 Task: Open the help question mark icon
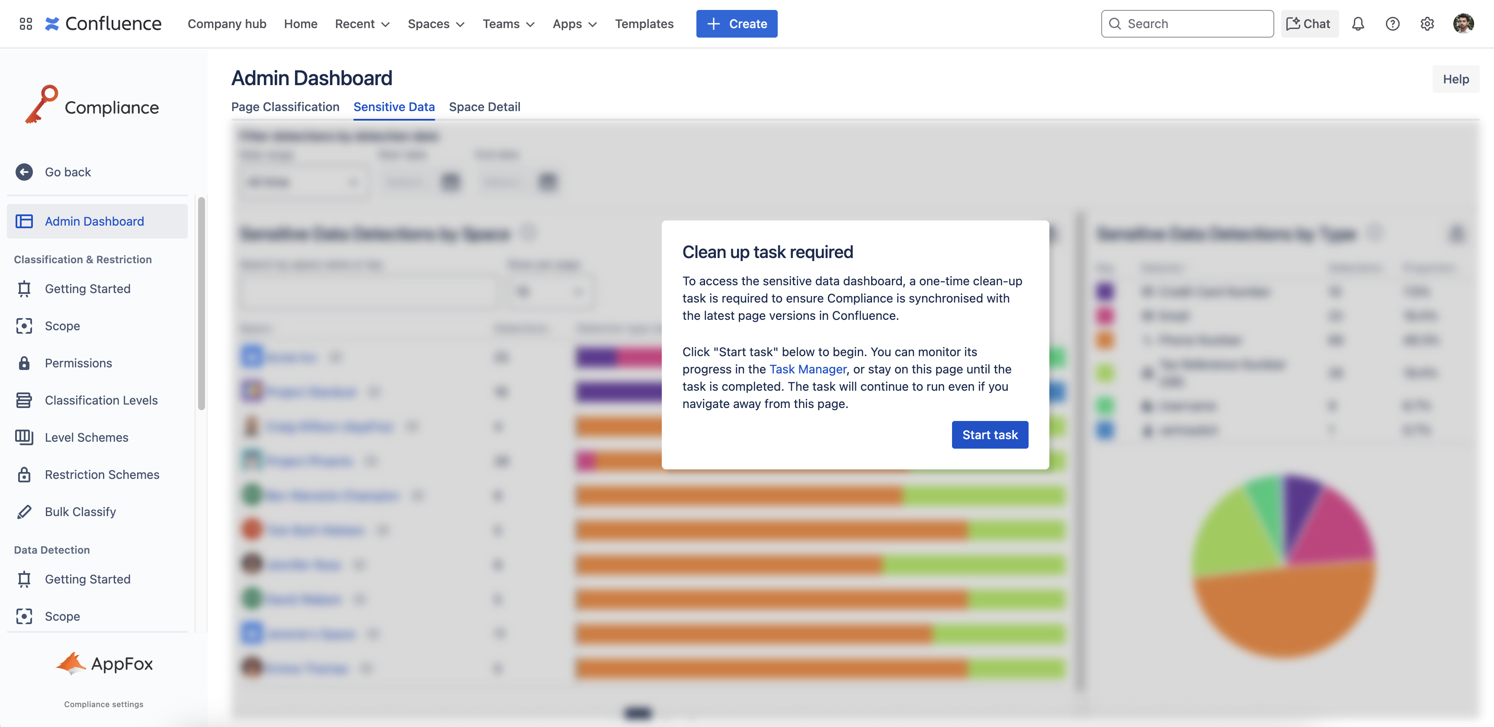pos(1392,24)
